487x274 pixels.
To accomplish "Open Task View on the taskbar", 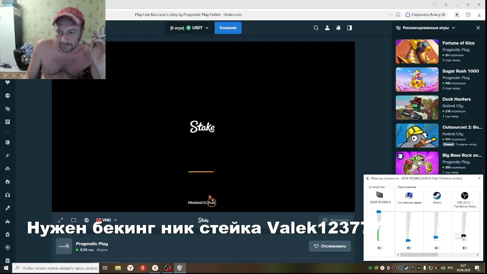I will click(105, 268).
